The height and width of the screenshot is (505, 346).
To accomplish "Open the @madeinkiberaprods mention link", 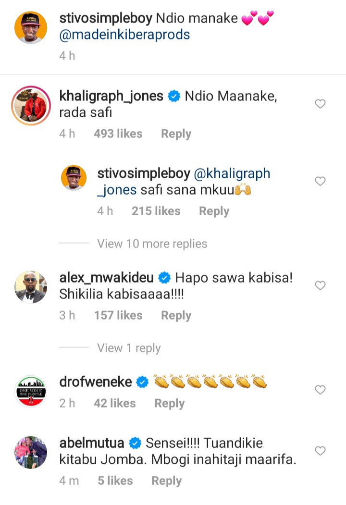I will coord(124,35).
